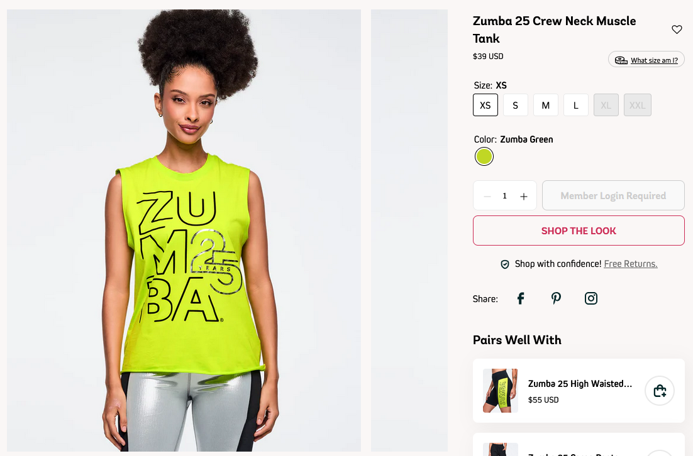
Task: Select size S
Action: click(x=515, y=105)
